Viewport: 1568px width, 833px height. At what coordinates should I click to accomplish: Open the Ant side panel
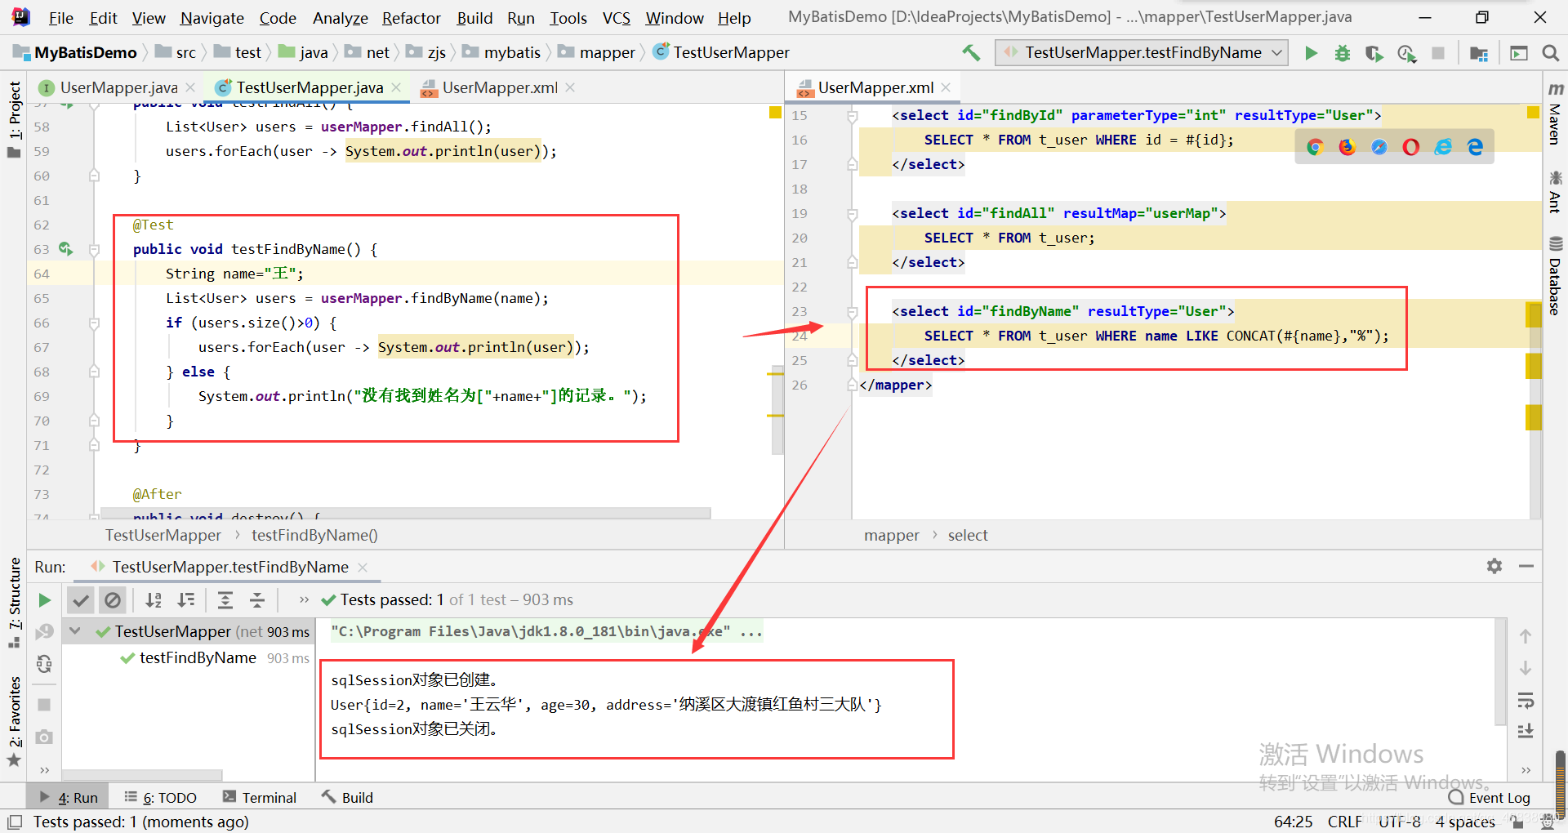pos(1555,192)
